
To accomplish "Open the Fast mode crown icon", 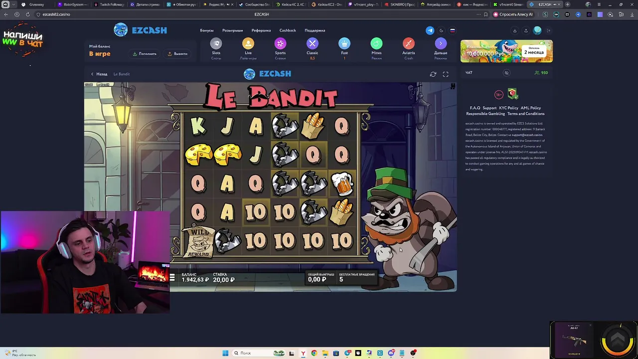I will [344, 44].
